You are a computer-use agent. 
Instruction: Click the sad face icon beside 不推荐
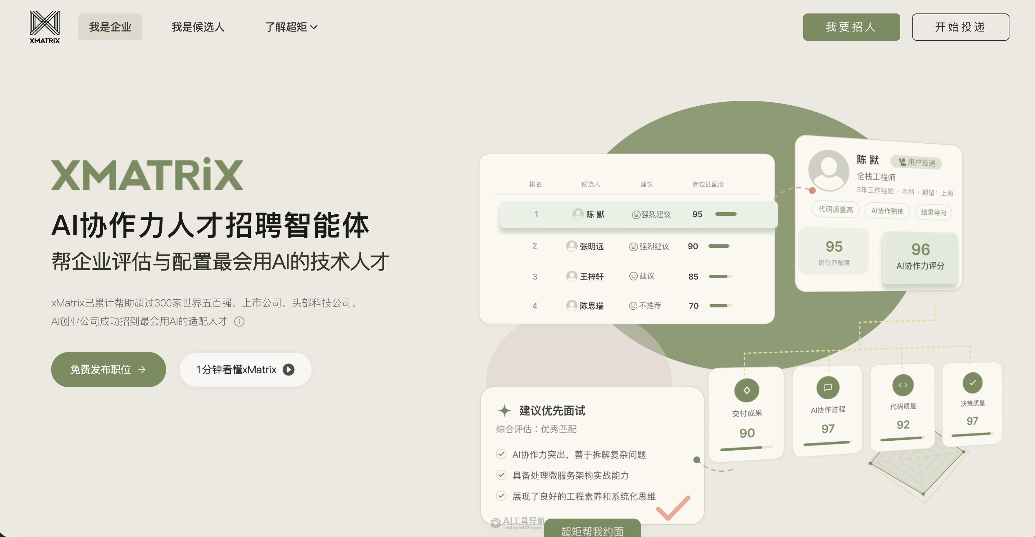633,306
